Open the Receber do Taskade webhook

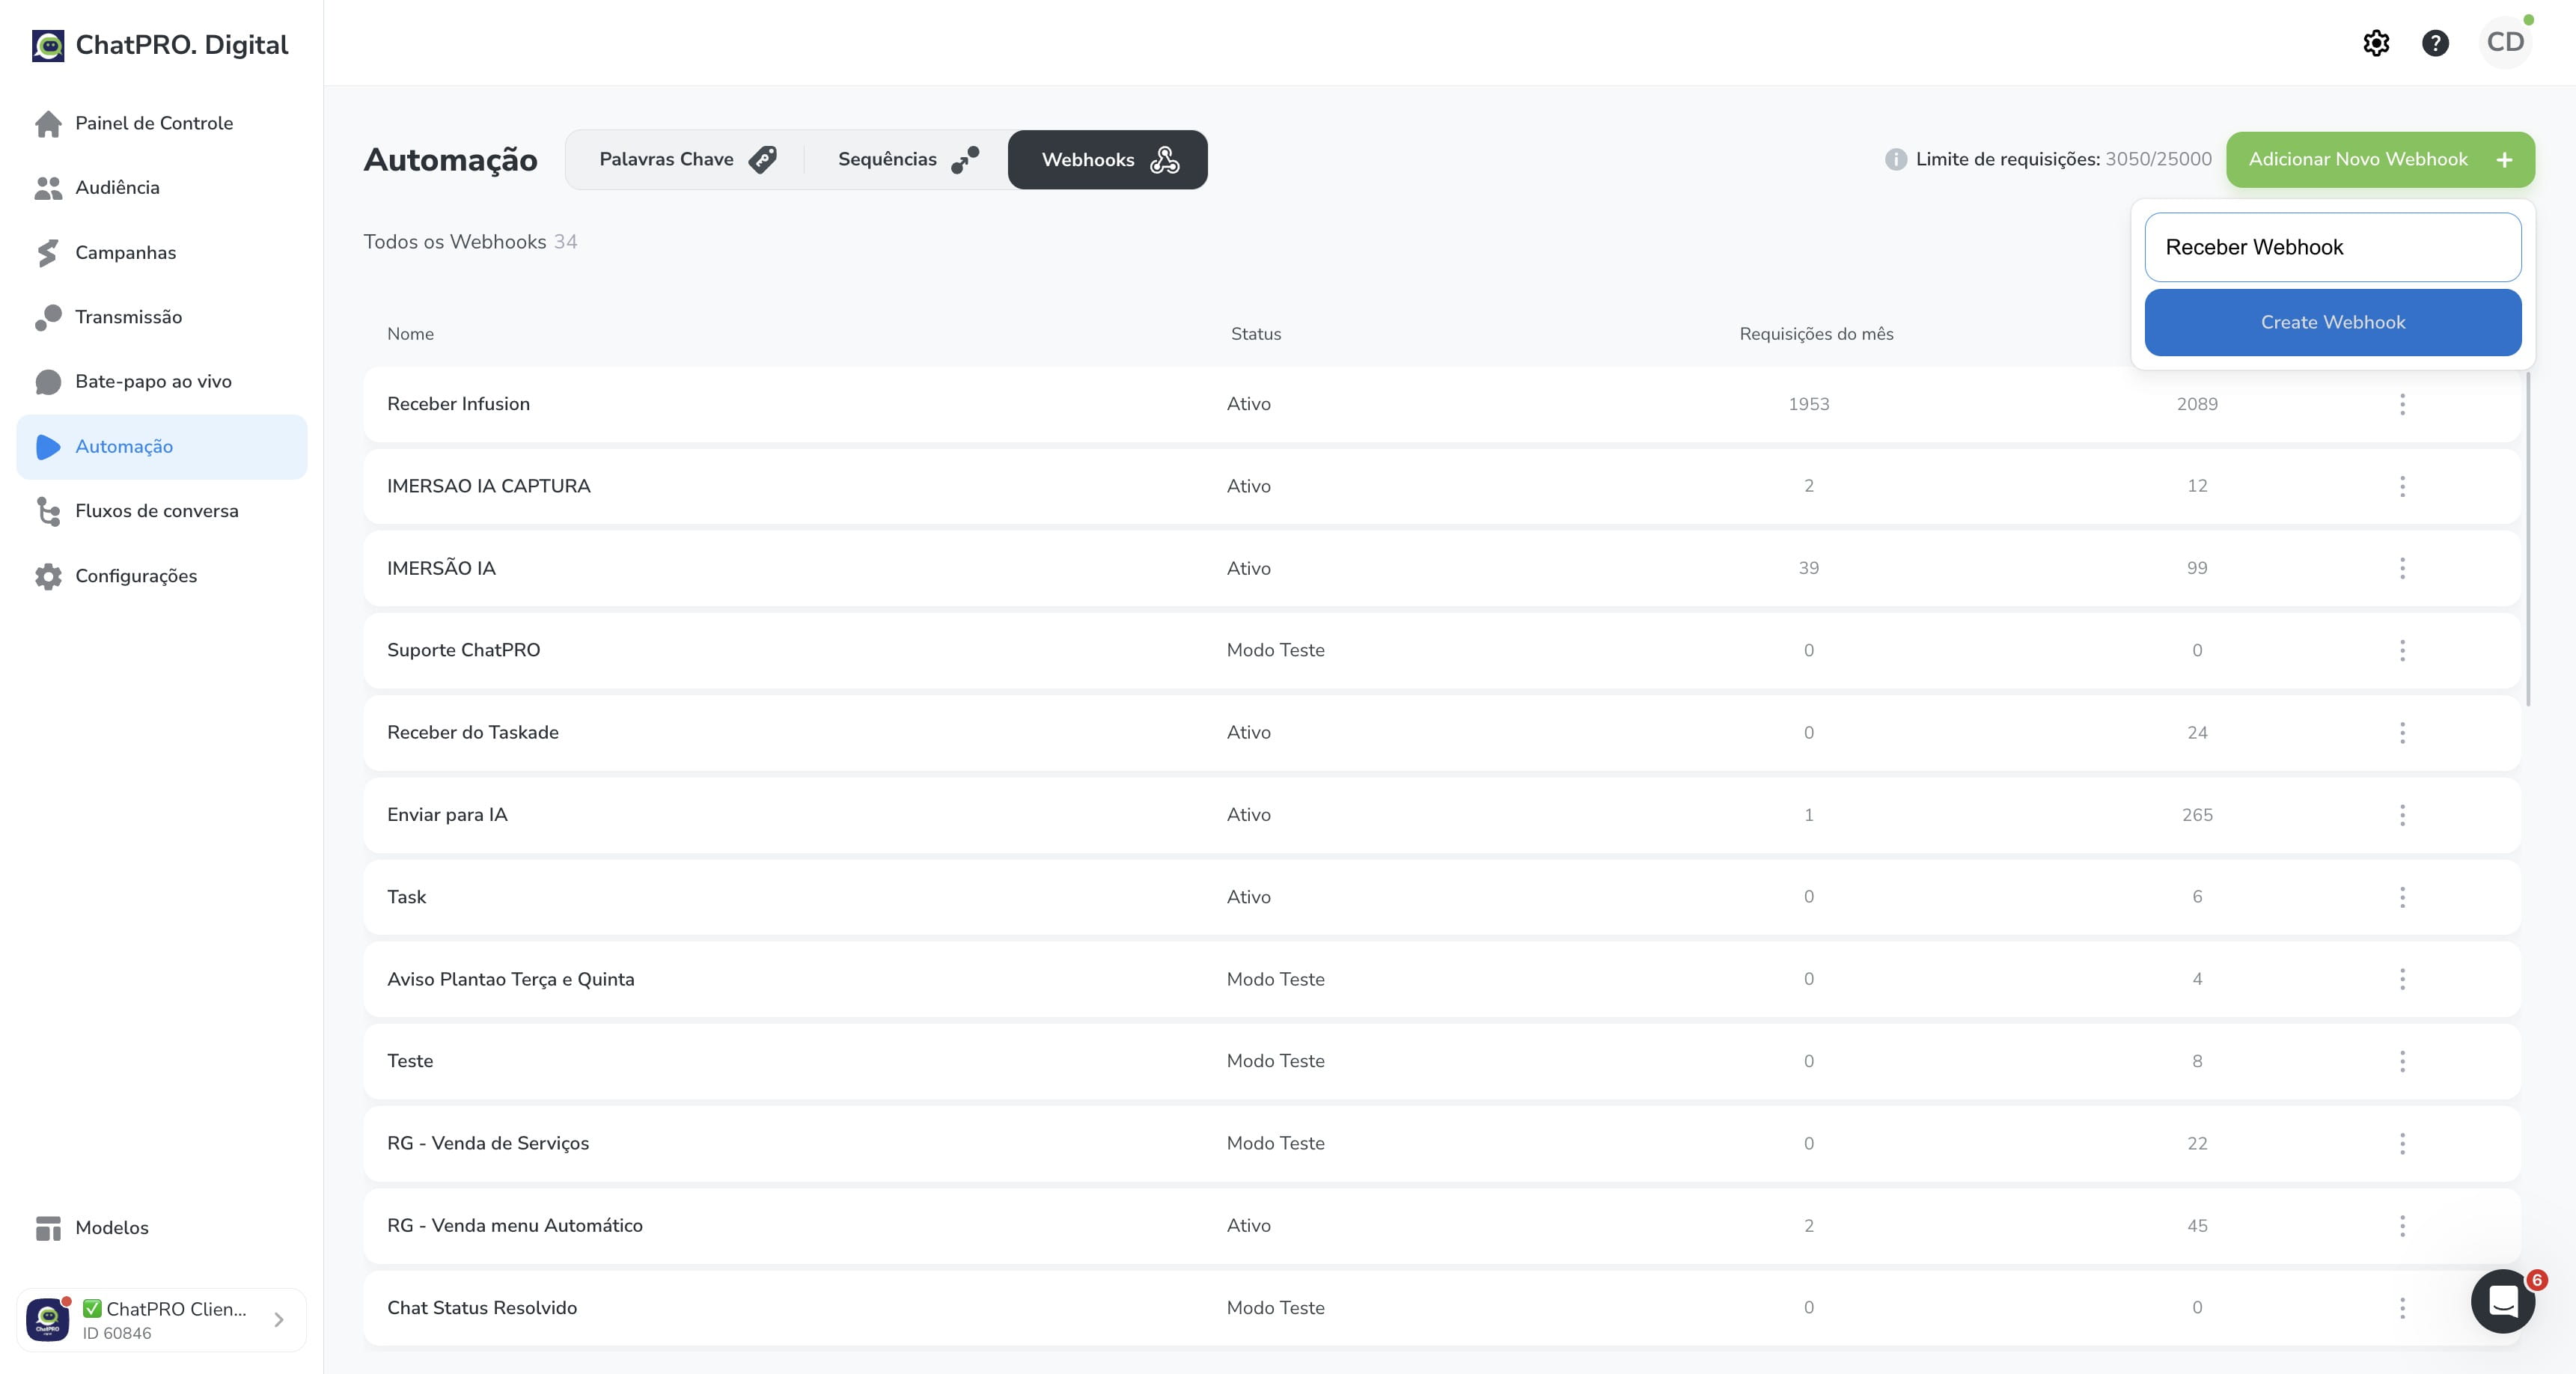coord(1441,733)
